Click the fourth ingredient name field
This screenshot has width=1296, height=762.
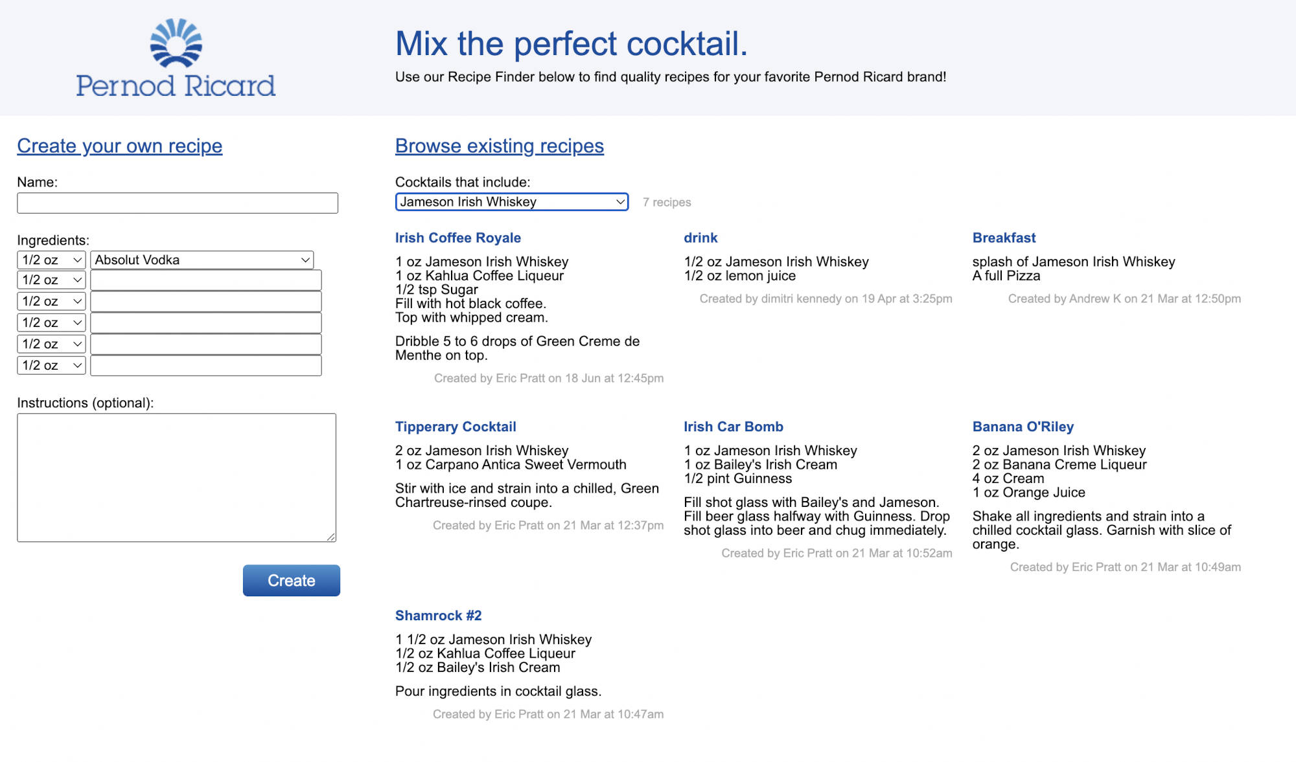tap(205, 323)
